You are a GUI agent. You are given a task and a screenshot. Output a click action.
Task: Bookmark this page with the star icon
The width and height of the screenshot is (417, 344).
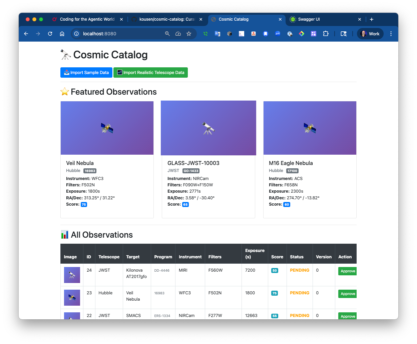[x=189, y=34]
